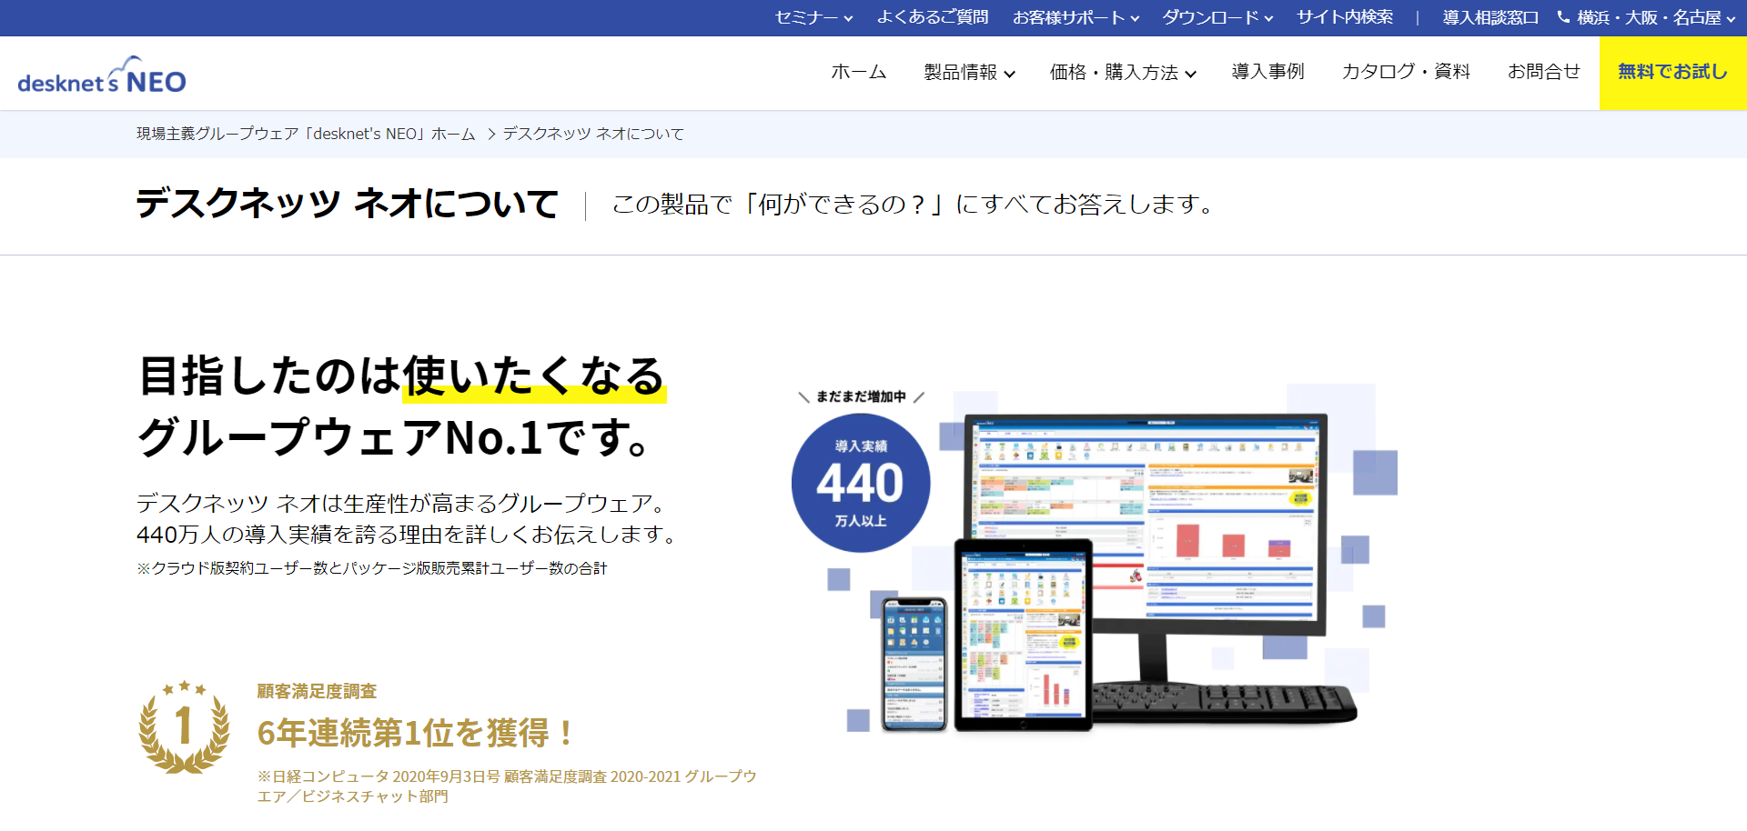1747x831 pixels.
Task: Expand the お客様サポート dropdown
Action: tap(1075, 17)
